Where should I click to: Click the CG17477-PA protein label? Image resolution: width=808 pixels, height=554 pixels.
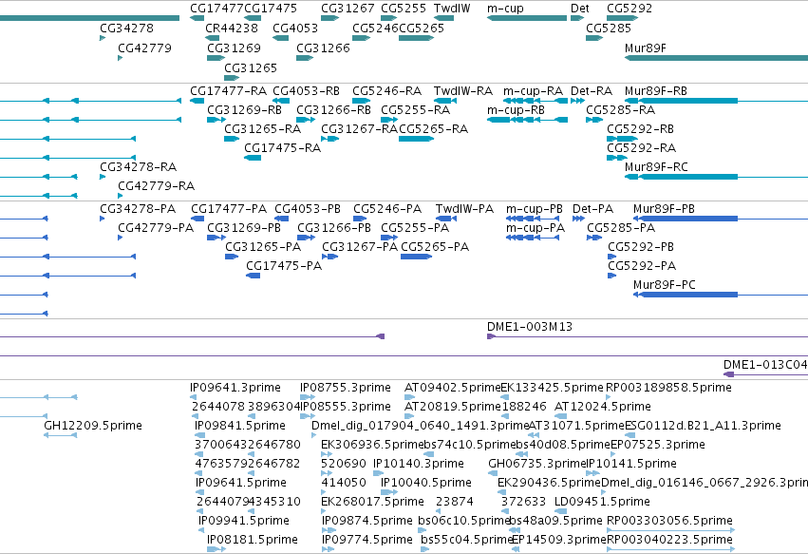pyautogui.click(x=229, y=208)
